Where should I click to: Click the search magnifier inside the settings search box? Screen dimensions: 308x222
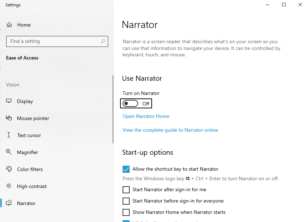pyautogui.click(x=103, y=41)
